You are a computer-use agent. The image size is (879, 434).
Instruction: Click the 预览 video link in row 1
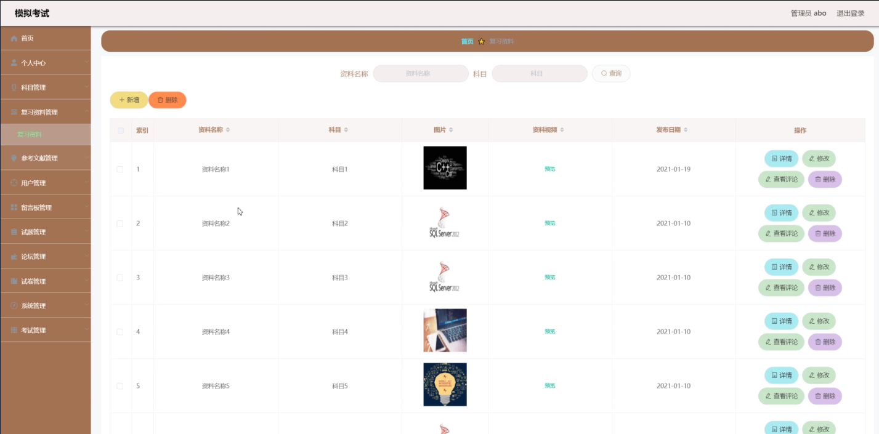coord(549,169)
